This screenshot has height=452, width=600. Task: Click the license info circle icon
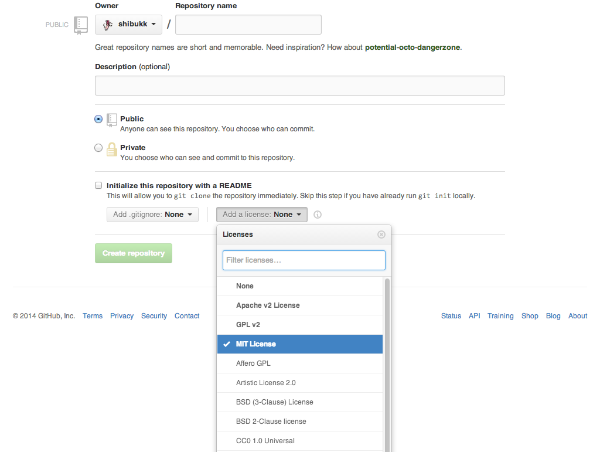[317, 215]
